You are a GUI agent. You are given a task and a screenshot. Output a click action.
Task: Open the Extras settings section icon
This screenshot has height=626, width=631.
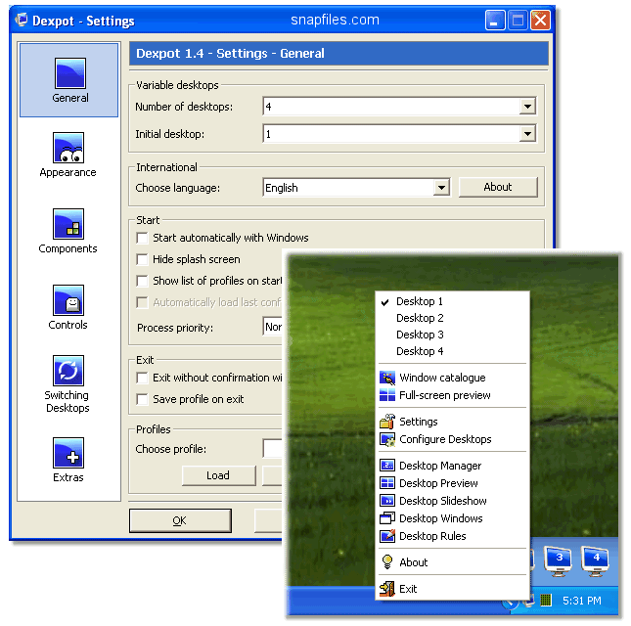[68, 453]
